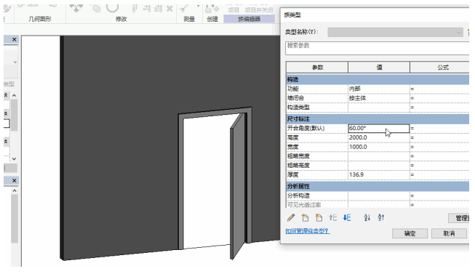The width and height of the screenshot is (475, 274).
Task: Collapse the 分析属性 parameter group
Action: coord(378,186)
